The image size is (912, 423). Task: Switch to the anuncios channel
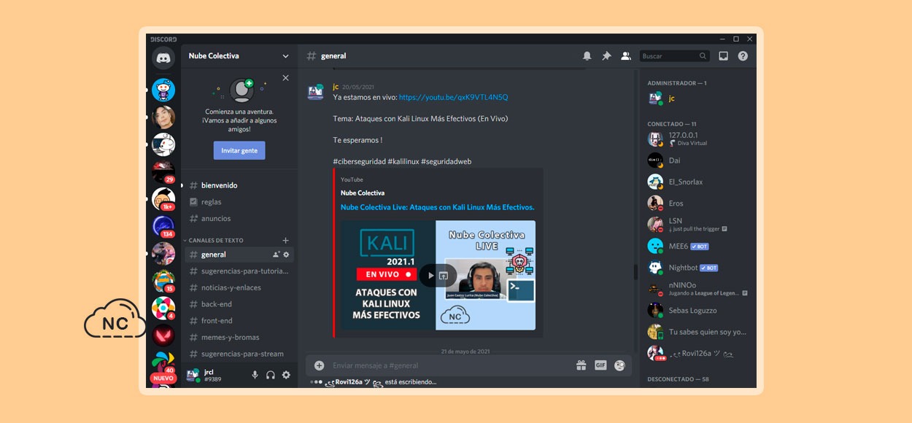pyautogui.click(x=239, y=219)
